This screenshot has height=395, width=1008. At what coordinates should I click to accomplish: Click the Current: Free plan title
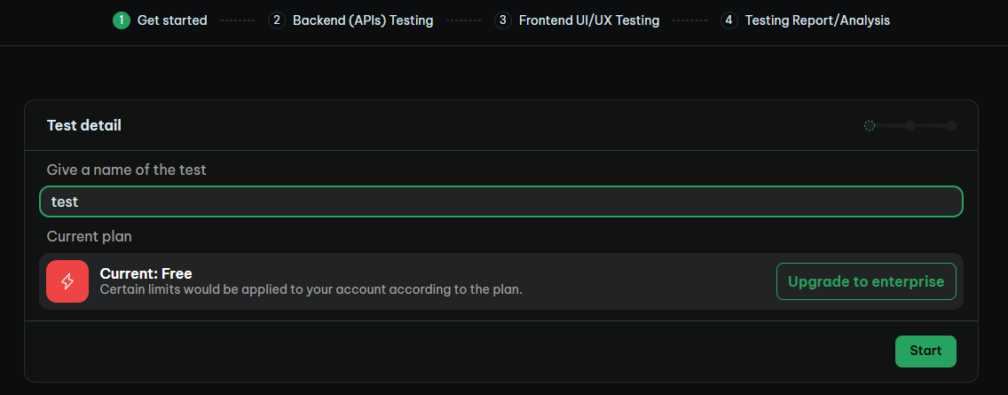click(x=146, y=273)
